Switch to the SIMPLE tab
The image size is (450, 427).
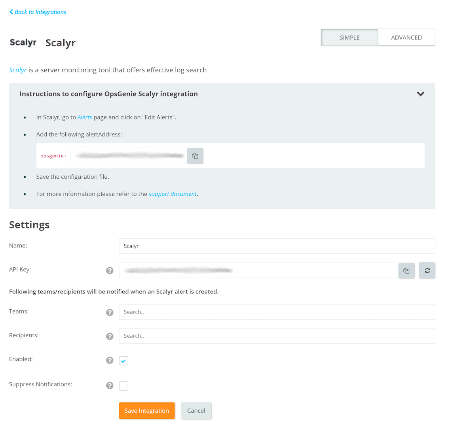click(349, 38)
